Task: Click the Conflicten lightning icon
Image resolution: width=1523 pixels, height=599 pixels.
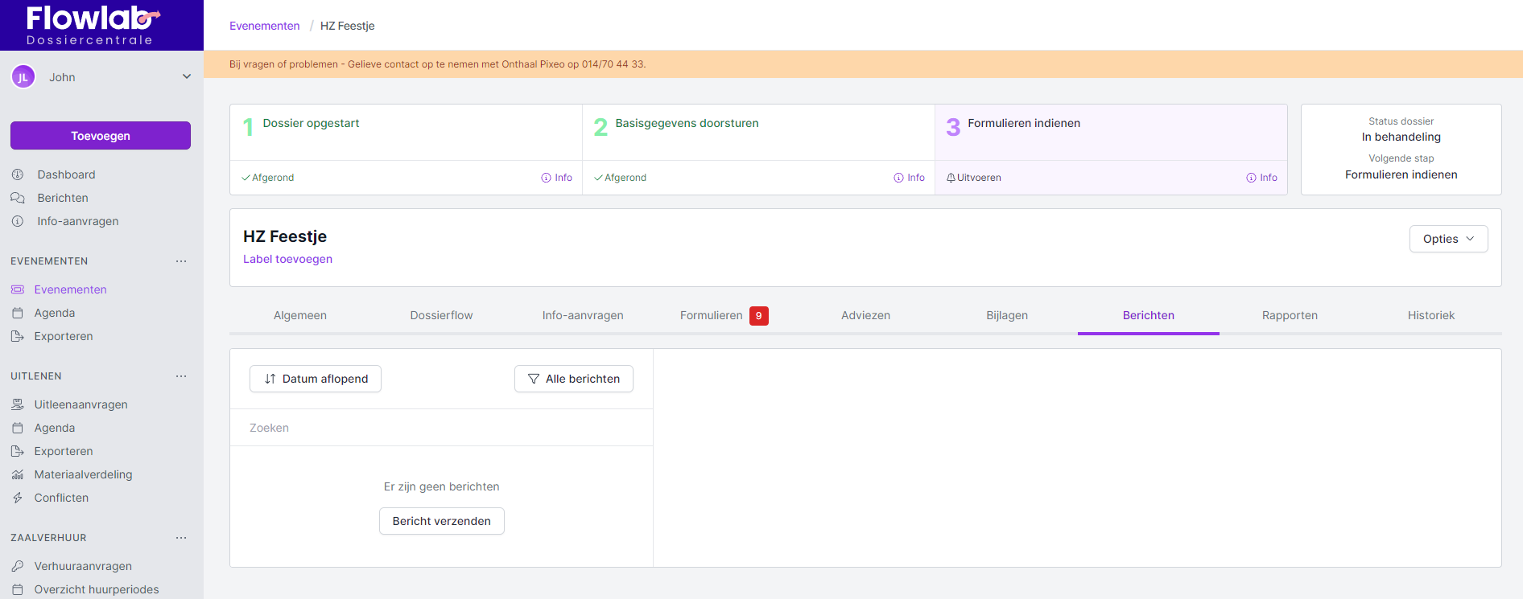Action: pos(18,498)
